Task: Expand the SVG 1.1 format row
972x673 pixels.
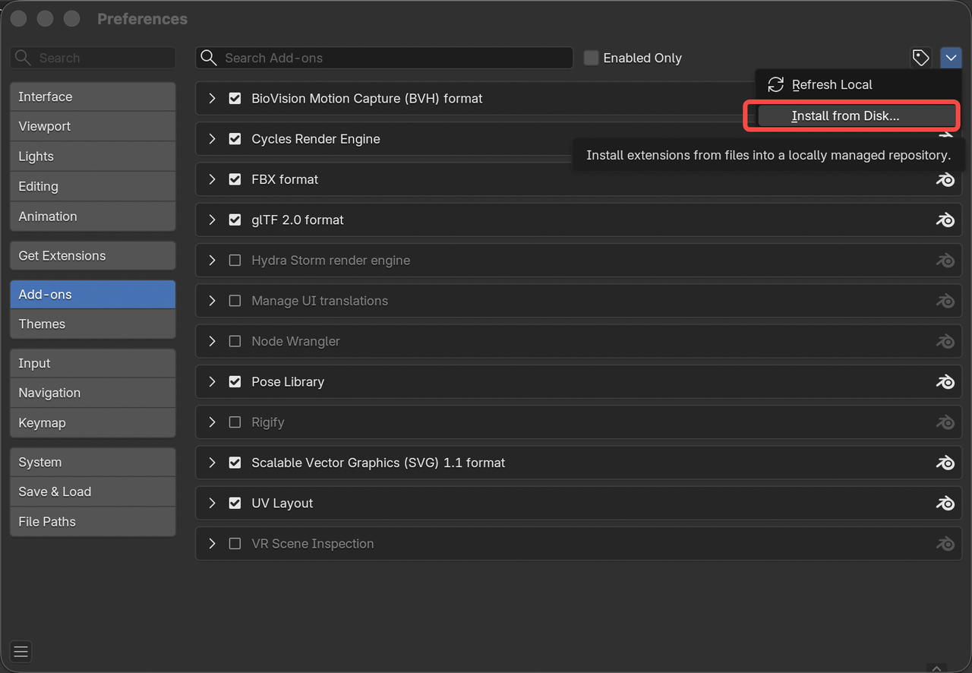Action: (212, 463)
